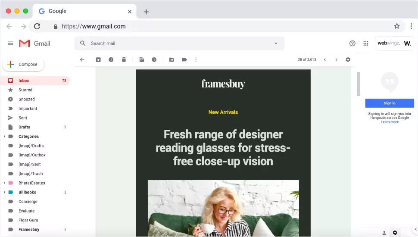Mark the email as unread
This screenshot has height=237, width=418.
141,60
